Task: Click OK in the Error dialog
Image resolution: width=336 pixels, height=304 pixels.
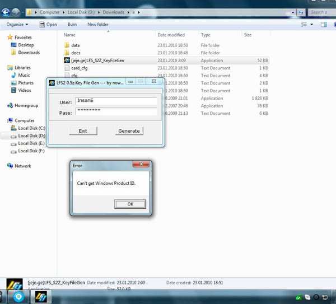Action: (x=130, y=204)
